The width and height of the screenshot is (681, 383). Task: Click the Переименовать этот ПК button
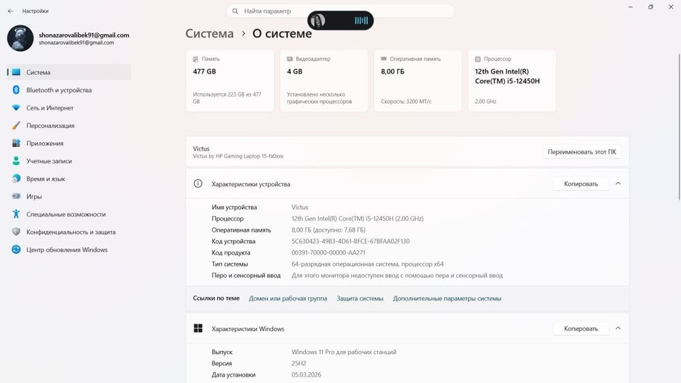582,152
